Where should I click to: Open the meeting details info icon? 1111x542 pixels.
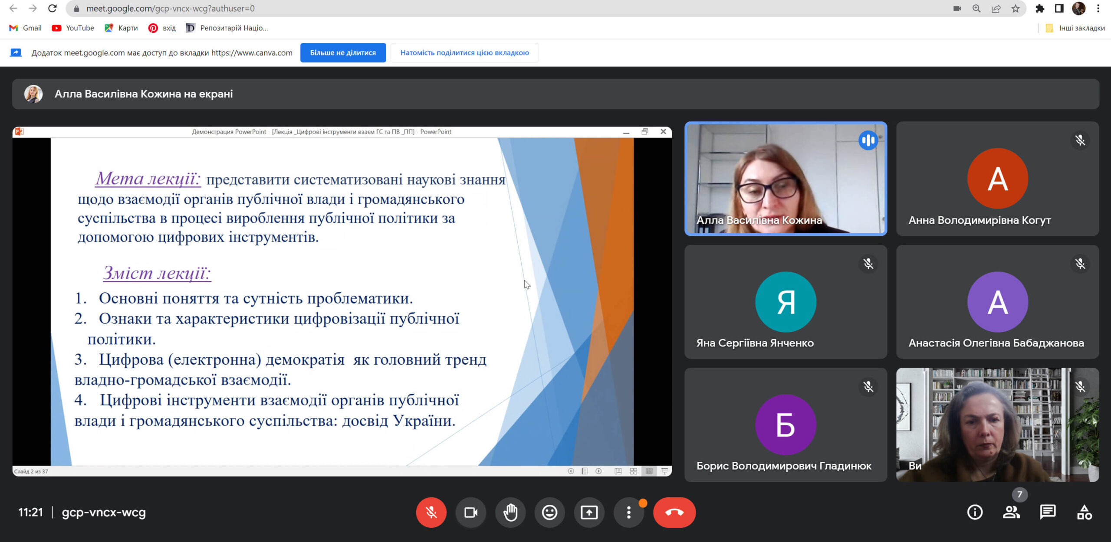[975, 513]
